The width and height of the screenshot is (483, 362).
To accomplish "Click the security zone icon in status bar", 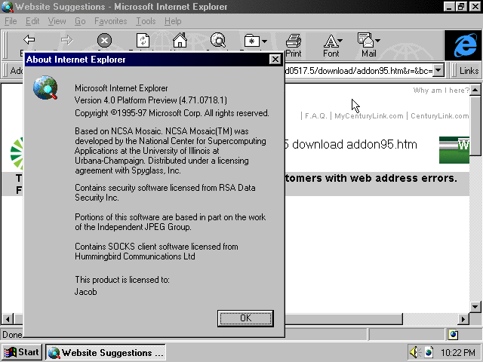I will click(453, 334).
